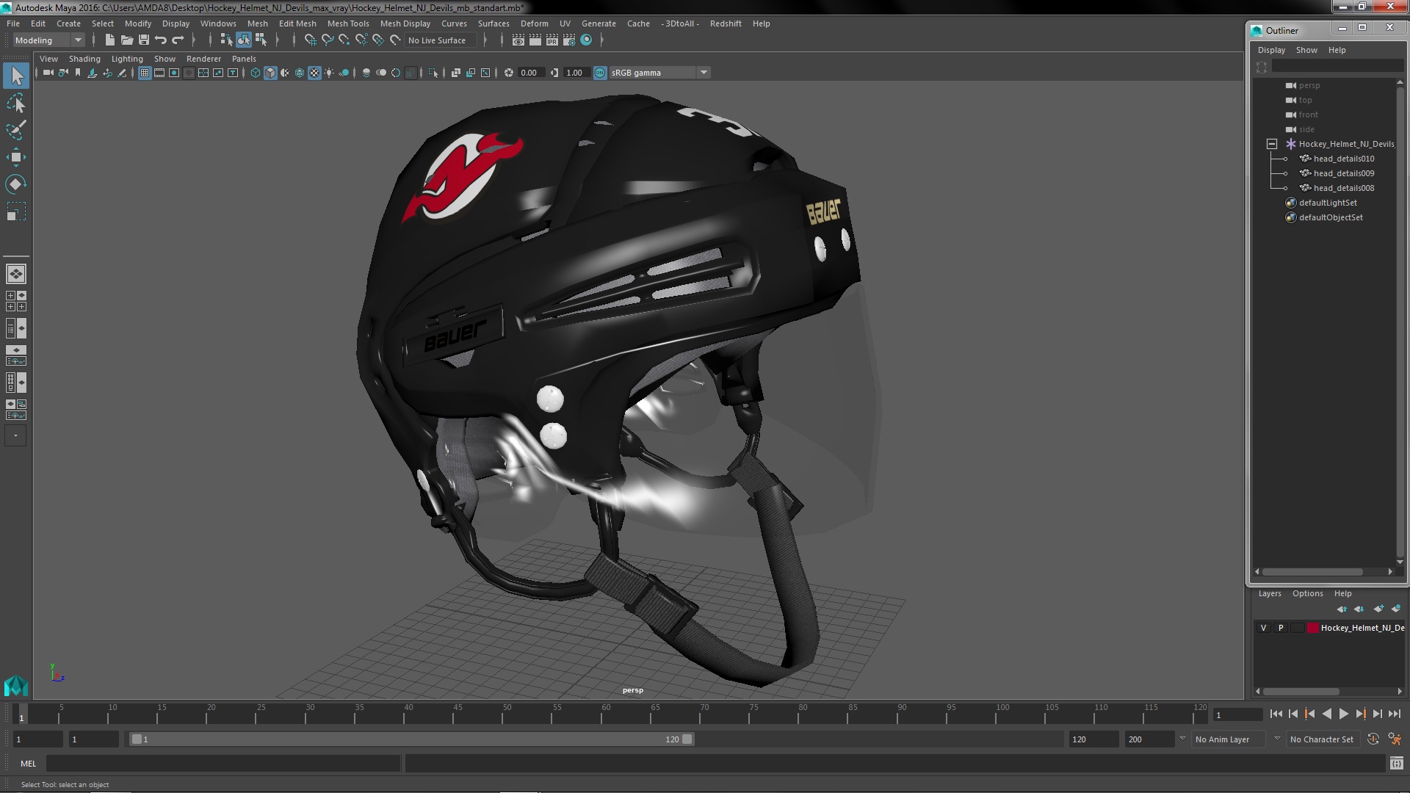Toggle P playback of Hockey_Helmet layer
This screenshot has width=1410, height=793.
[1281, 628]
